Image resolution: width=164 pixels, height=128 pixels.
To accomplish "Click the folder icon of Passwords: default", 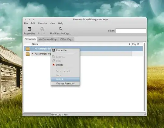I will pyautogui.click(x=28, y=49).
